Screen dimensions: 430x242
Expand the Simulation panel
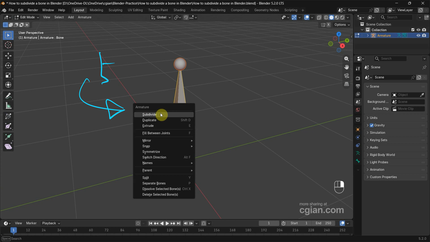tap(396, 132)
